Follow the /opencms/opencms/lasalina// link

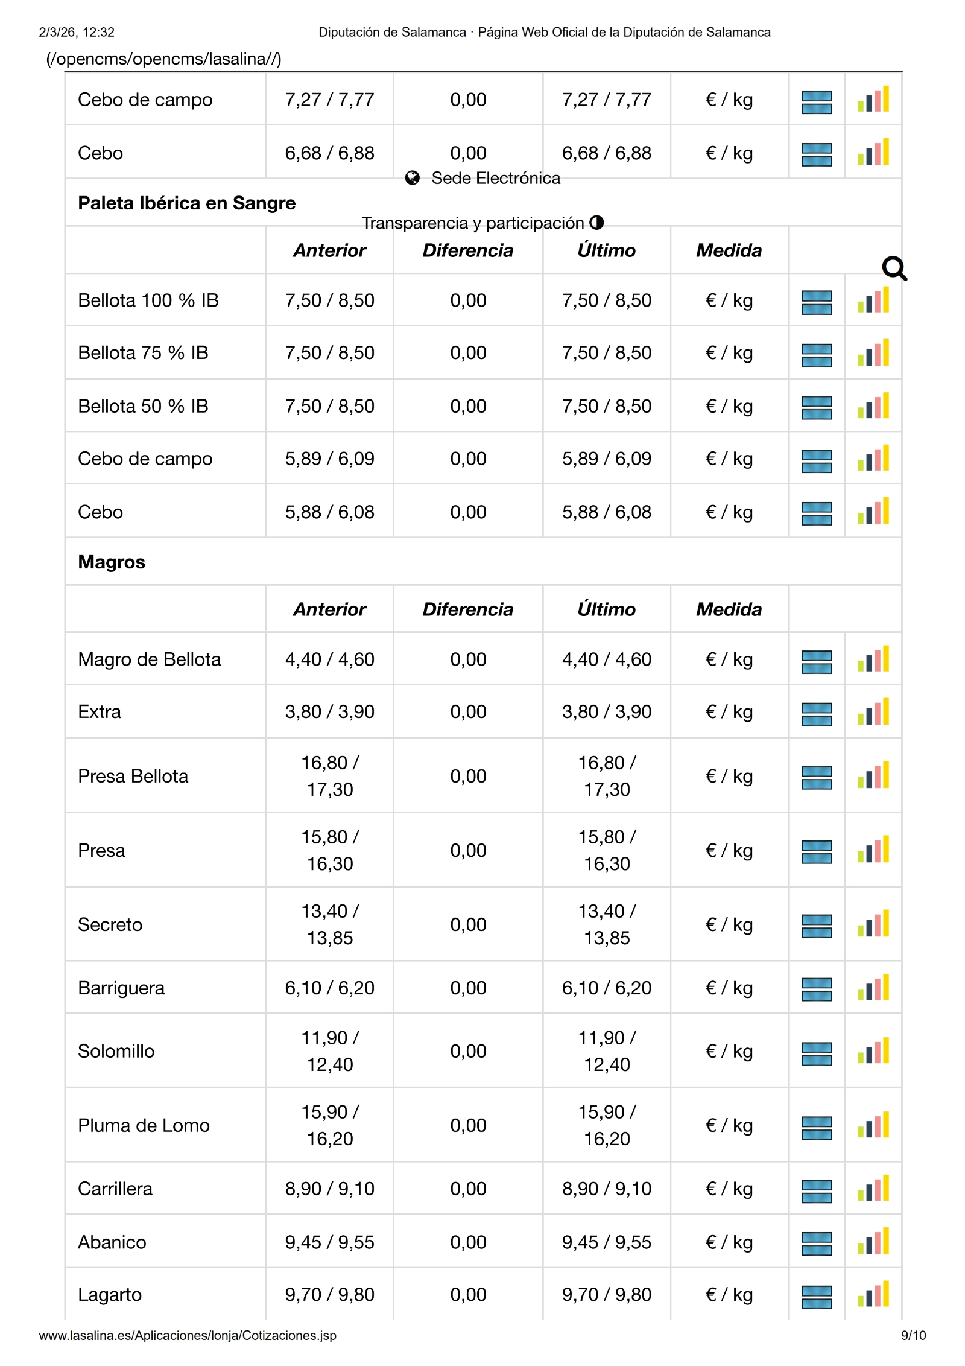[x=163, y=59]
